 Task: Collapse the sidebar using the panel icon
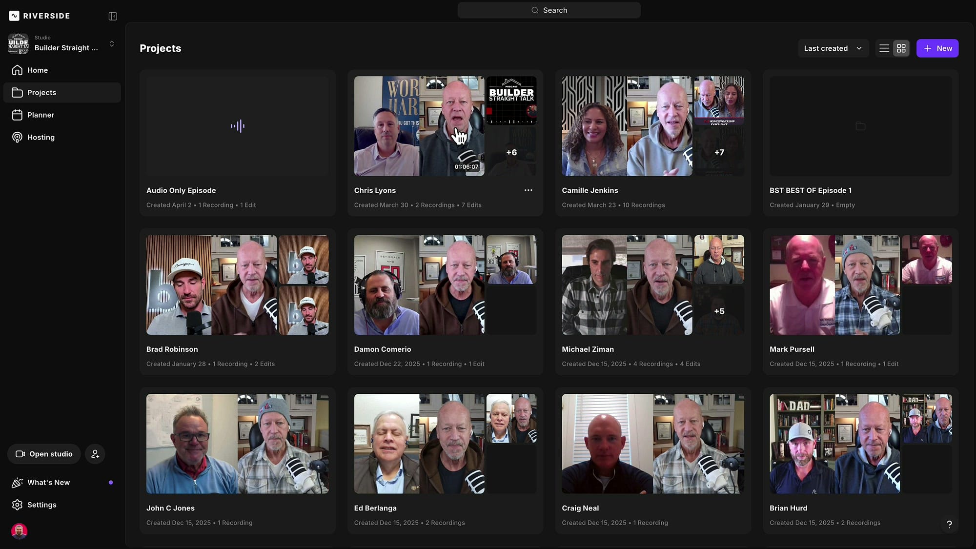[112, 16]
